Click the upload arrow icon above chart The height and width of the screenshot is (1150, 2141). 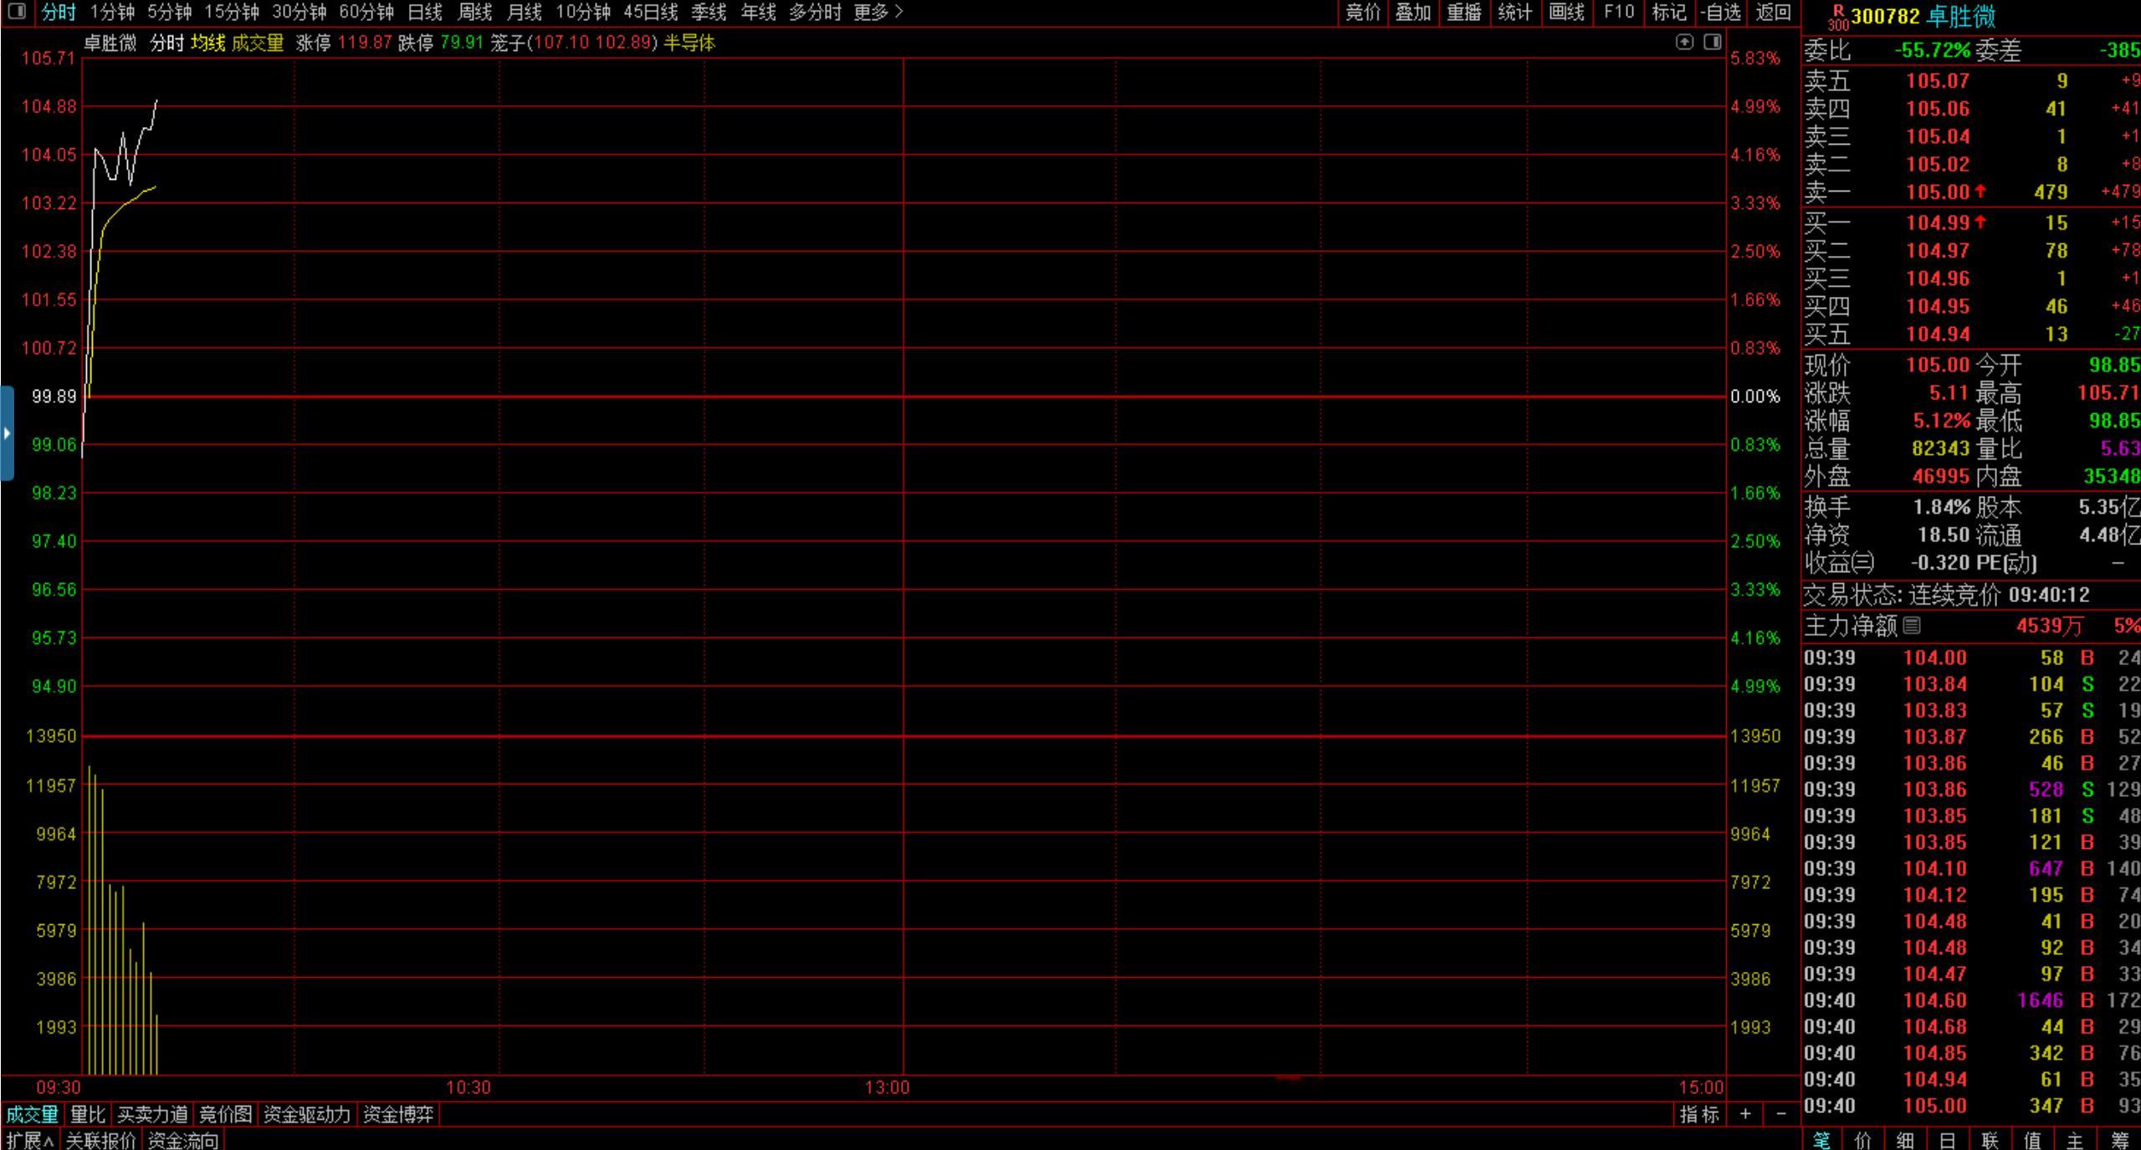click(1684, 42)
